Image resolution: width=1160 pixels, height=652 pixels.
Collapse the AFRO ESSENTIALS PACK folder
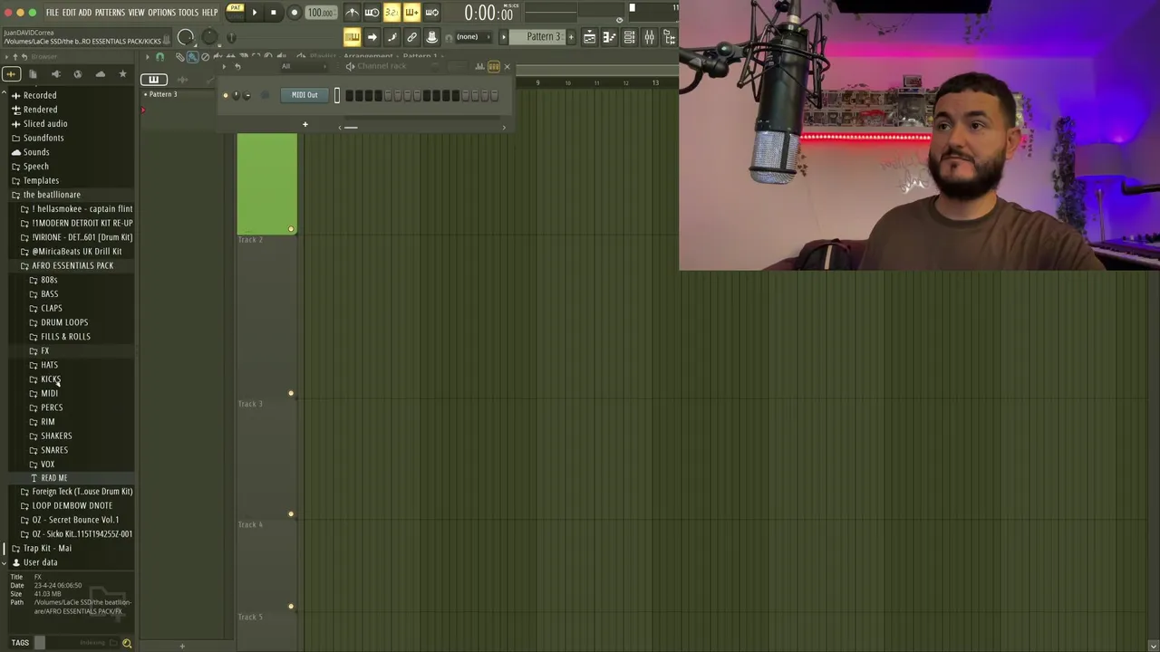point(72,265)
